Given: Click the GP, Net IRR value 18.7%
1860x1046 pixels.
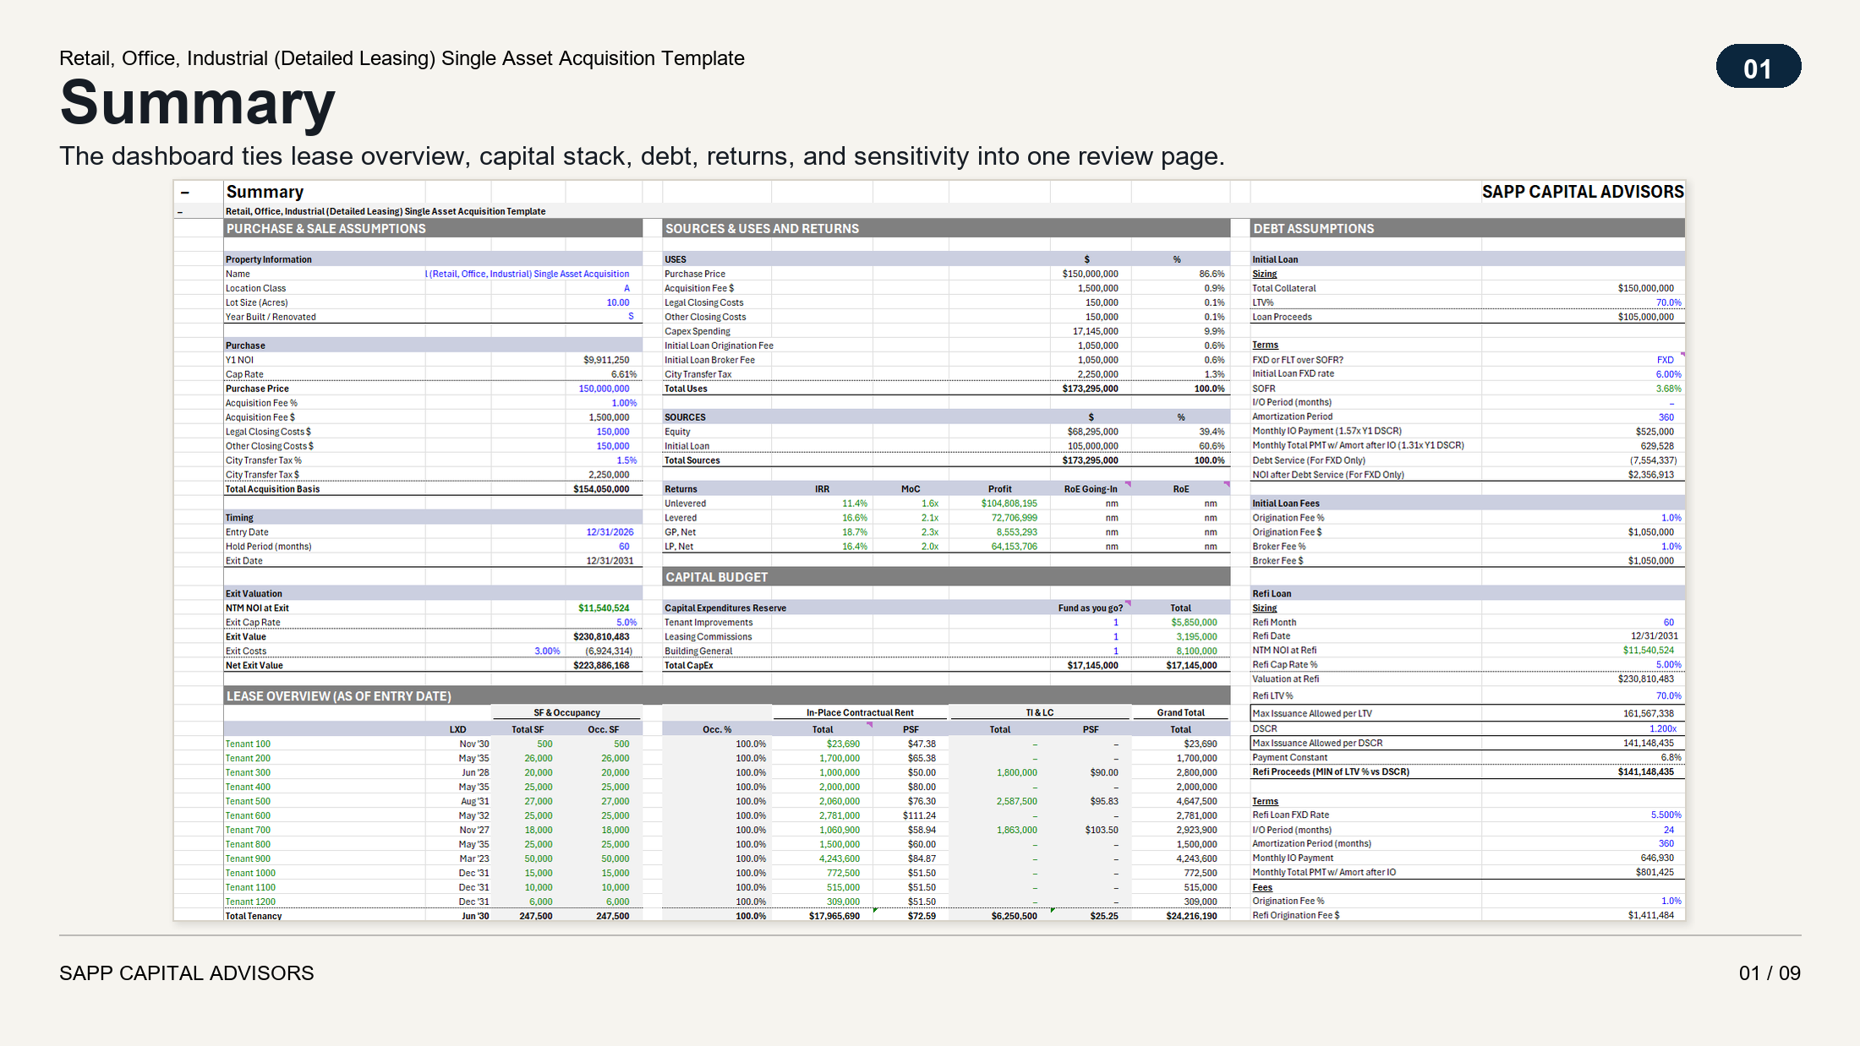Looking at the screenshot, I should coord(855,532).
